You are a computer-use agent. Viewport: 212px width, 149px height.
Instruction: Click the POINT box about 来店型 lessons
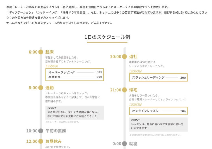[x=158, y=124]
